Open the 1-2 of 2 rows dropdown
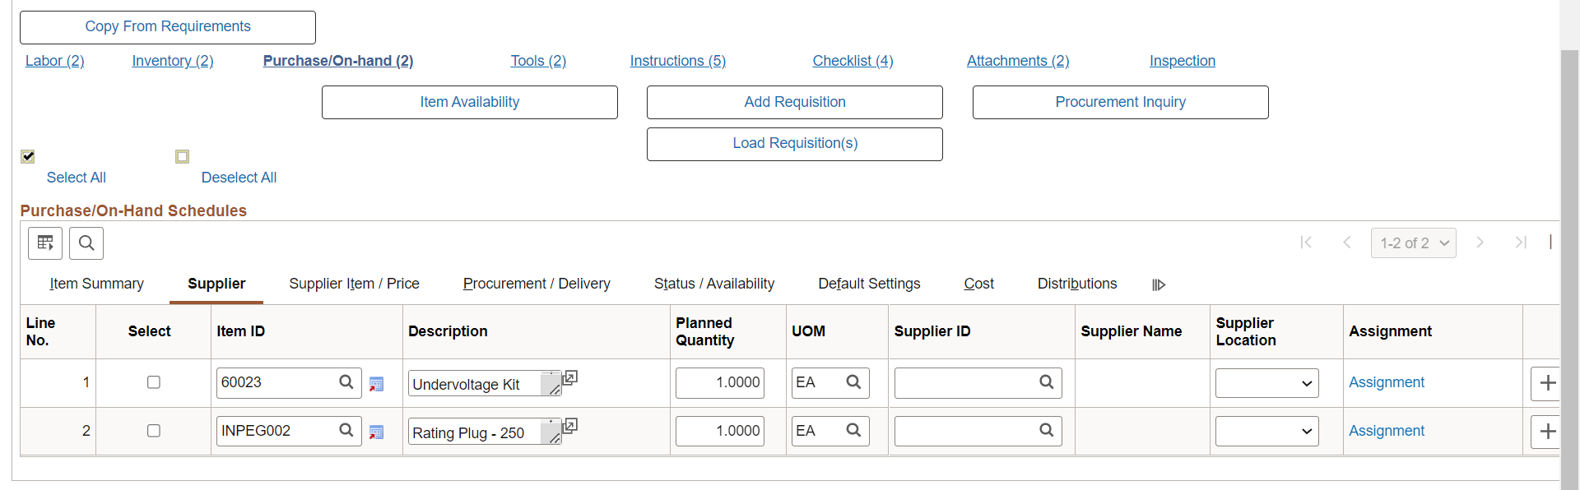The width and height of the screenshot is (1580, 490). click(1413, 243)
